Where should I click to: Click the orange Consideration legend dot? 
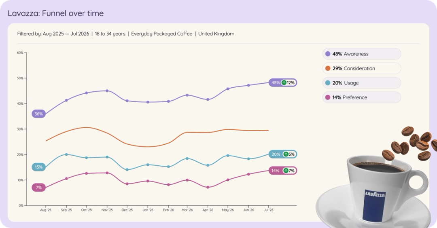[328, 68]
